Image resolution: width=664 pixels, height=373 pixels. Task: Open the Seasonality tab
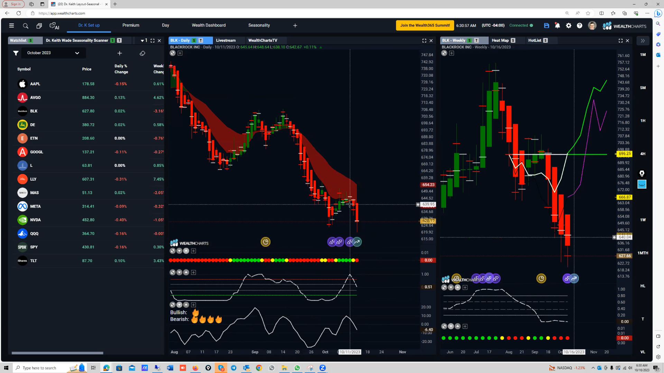click(x=259, y=25)
